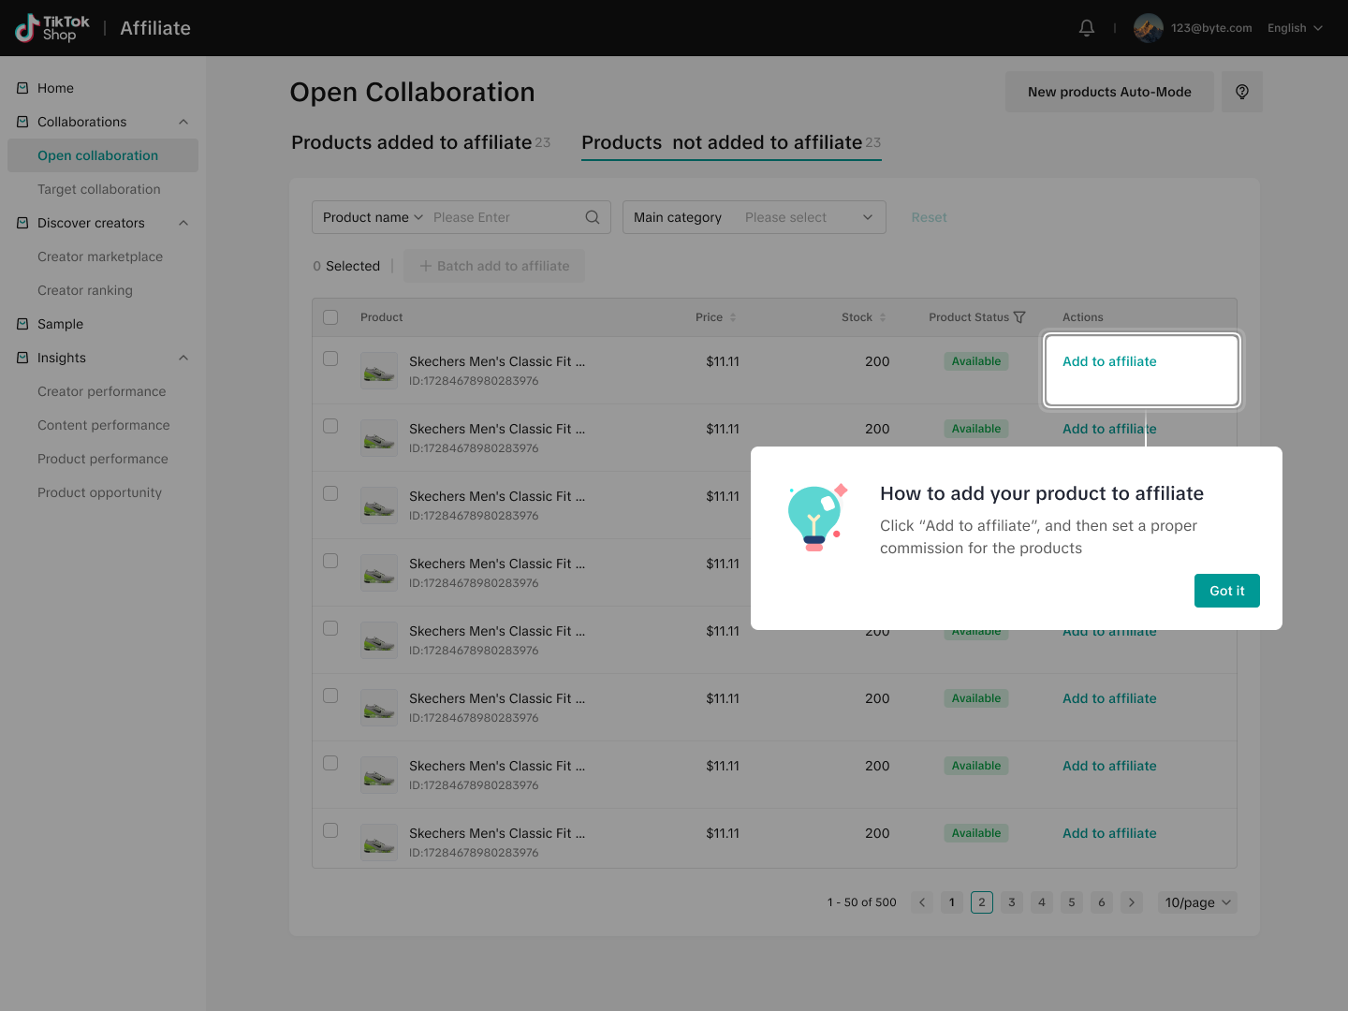The image size is (1348, 1011).
Task: Dismiss the tip with Got it
Action: 1227,591
